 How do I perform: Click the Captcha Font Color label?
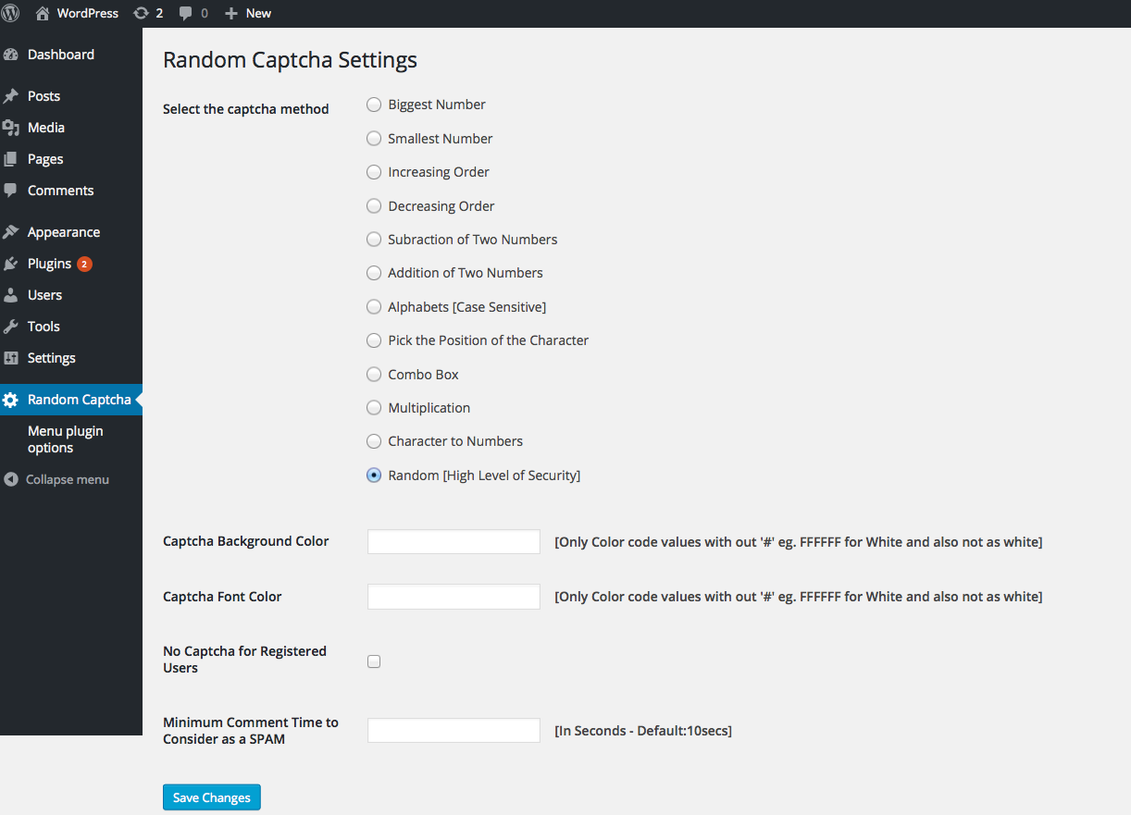pos(222,597)
